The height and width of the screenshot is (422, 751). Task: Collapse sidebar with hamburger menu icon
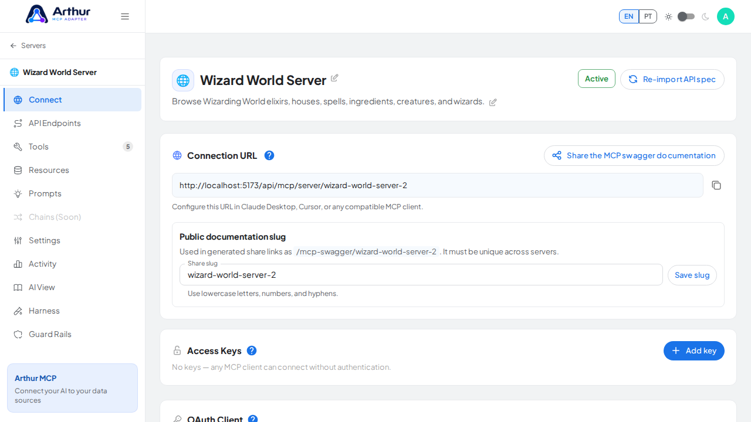click(x=125, y=16)
